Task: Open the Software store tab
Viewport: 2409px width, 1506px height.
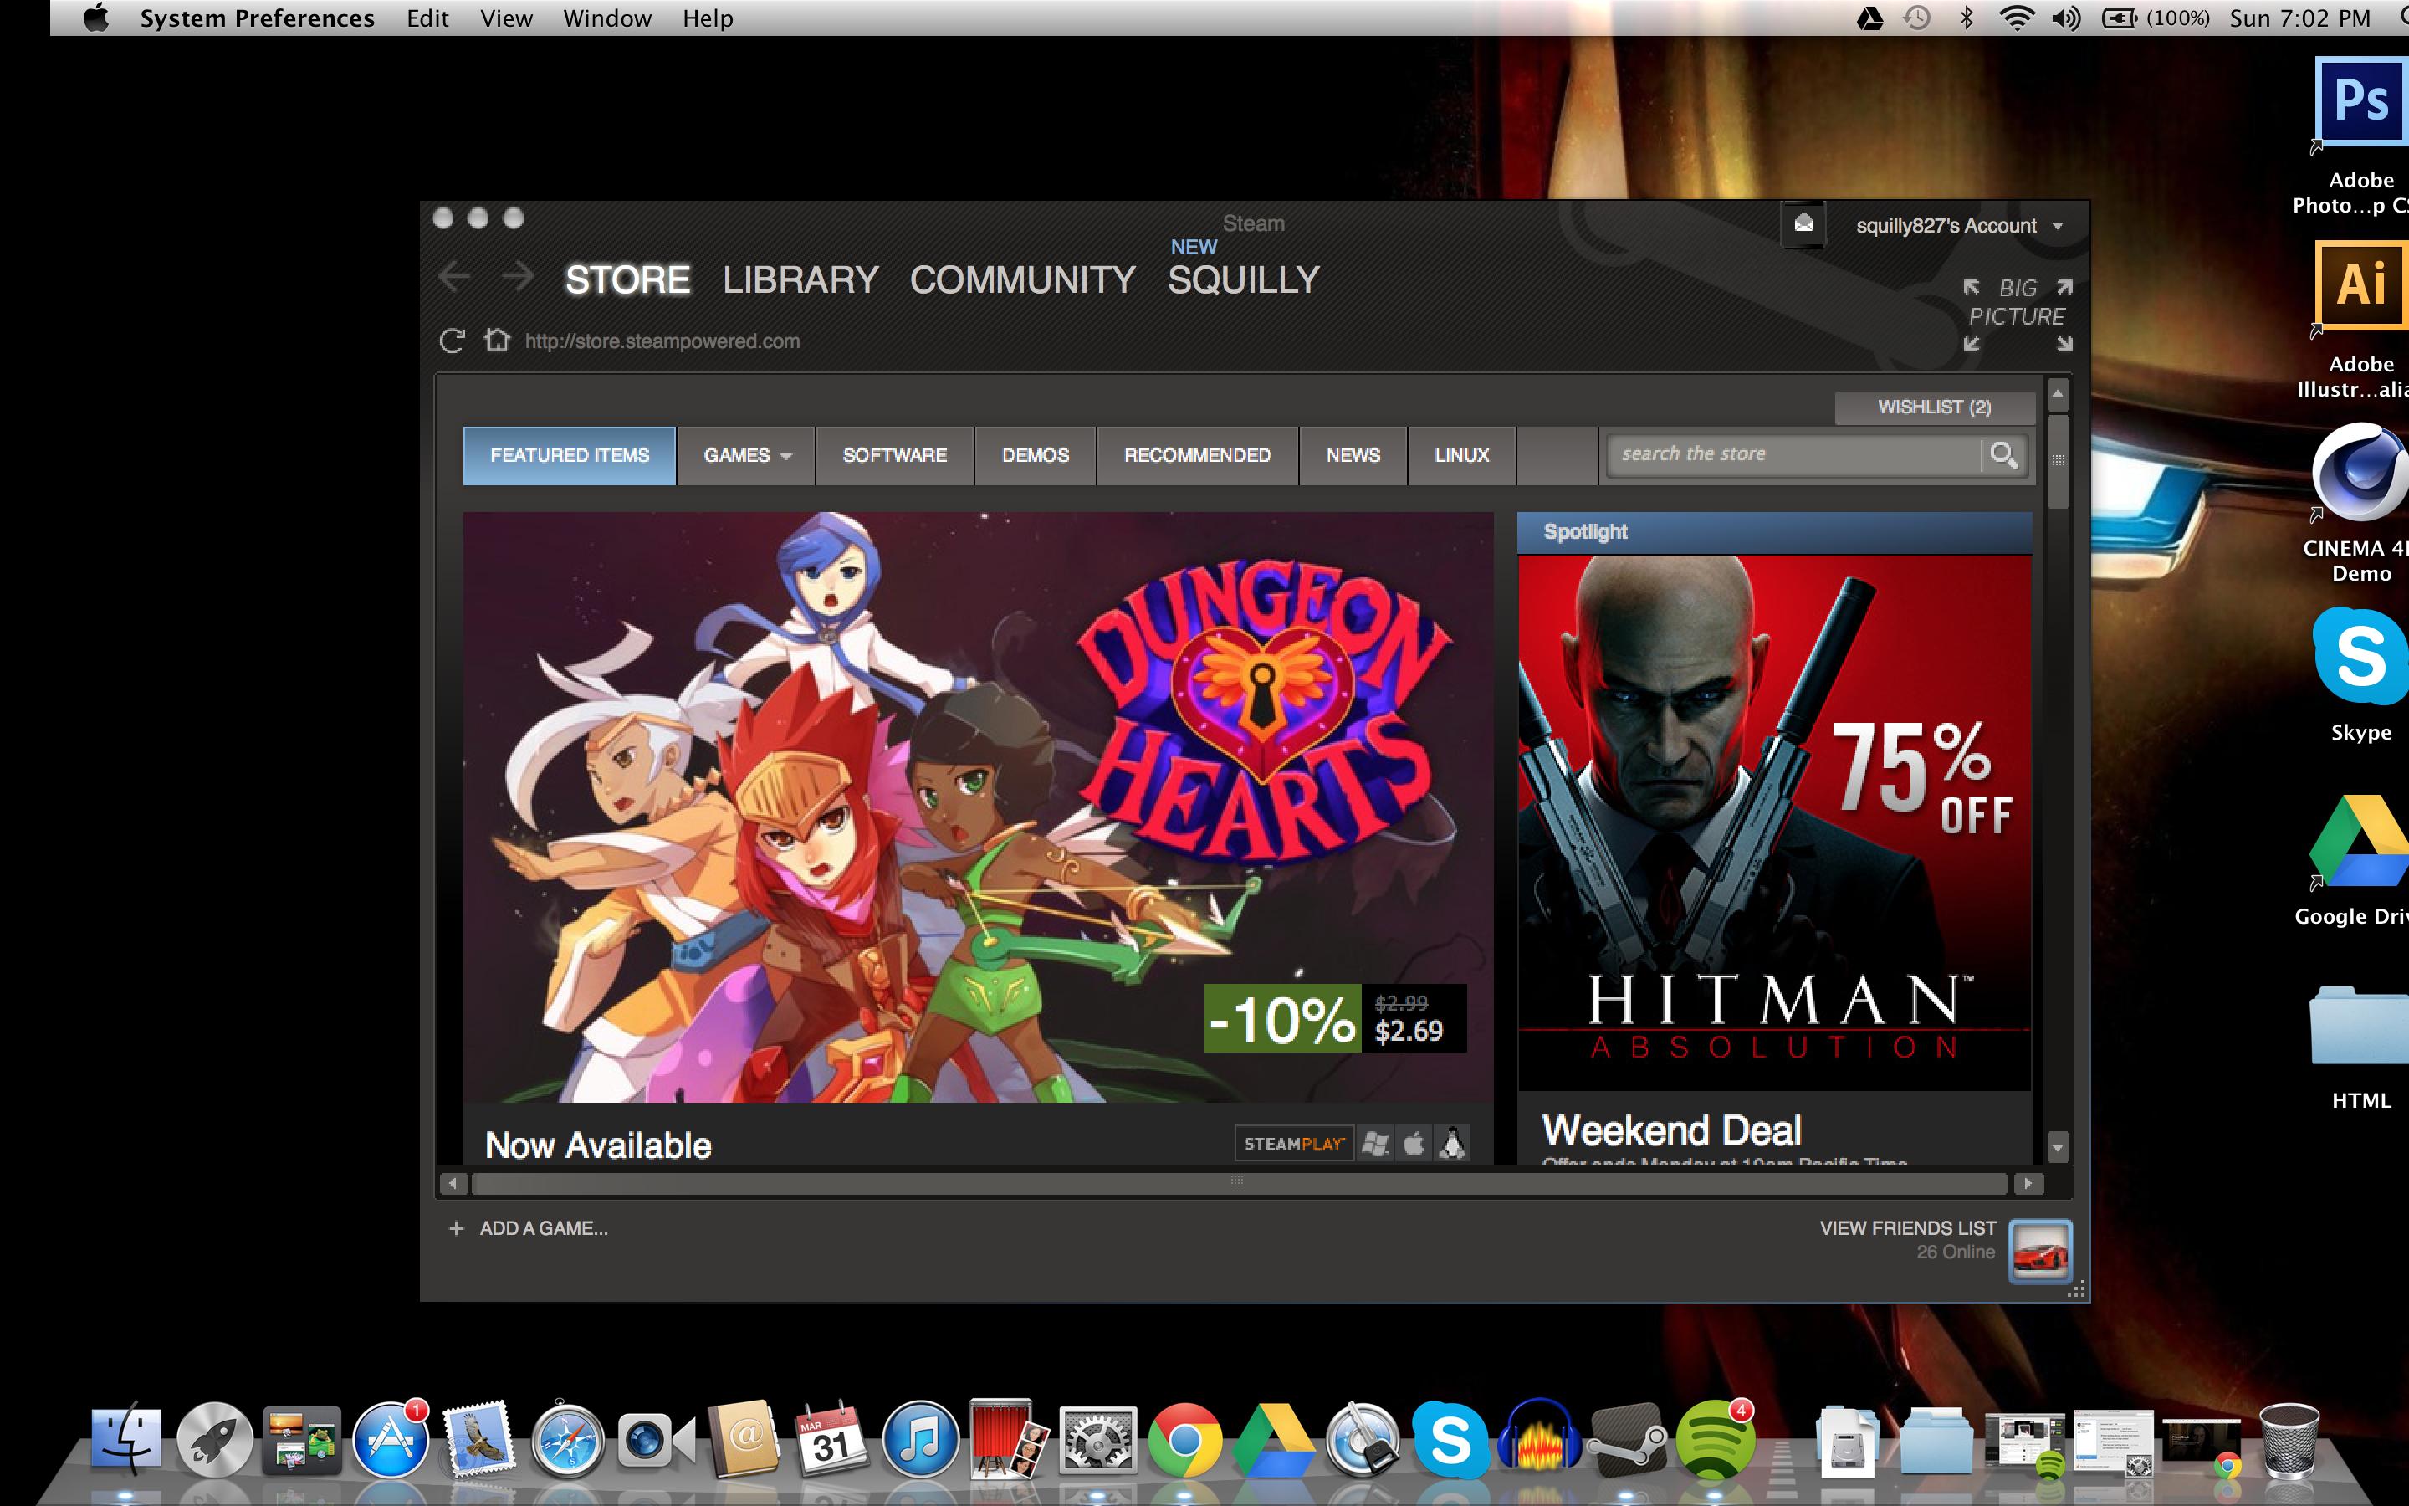Action: (x=894, y=456)
